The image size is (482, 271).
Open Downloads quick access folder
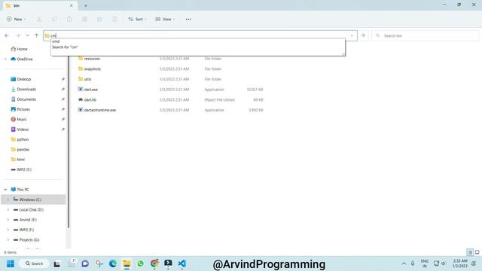pyautogui.click(x=23, y=89)
